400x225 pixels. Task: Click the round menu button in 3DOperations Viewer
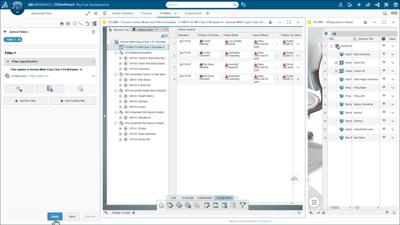click(314, 202)
